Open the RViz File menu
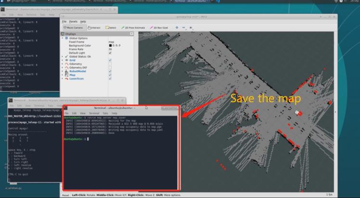The height and width of the screenshot is (198, 360). [64, 22]
